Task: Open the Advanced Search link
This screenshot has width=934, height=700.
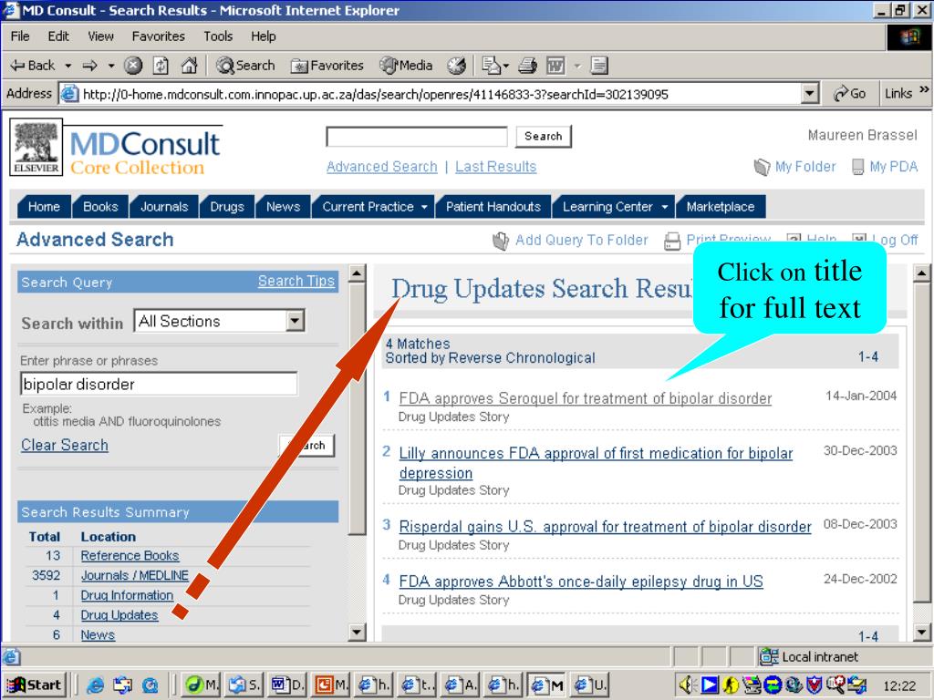Action: [x=382, y=167]
